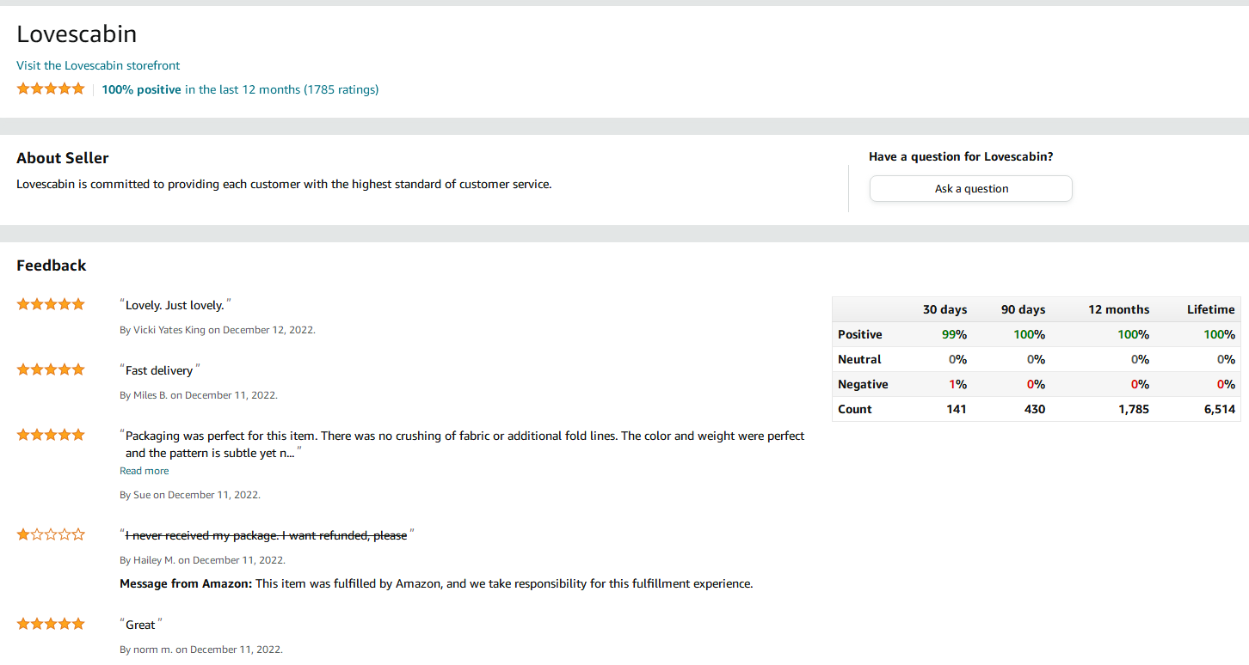Image resolution: width=1249 pixels, height=665 pixels.
Task: Click the Neutral row label
Action: click(859, 359)
